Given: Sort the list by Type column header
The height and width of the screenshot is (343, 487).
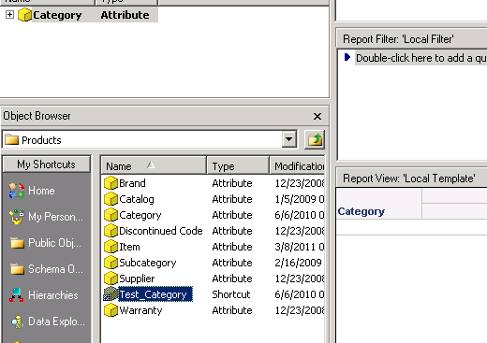Looking at the screenshot, I should click(x=238, y=165).
